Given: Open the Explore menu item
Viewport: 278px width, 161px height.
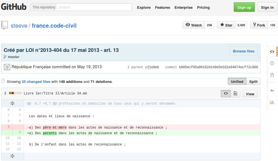Looking at the screenshot, I should 144,7.
